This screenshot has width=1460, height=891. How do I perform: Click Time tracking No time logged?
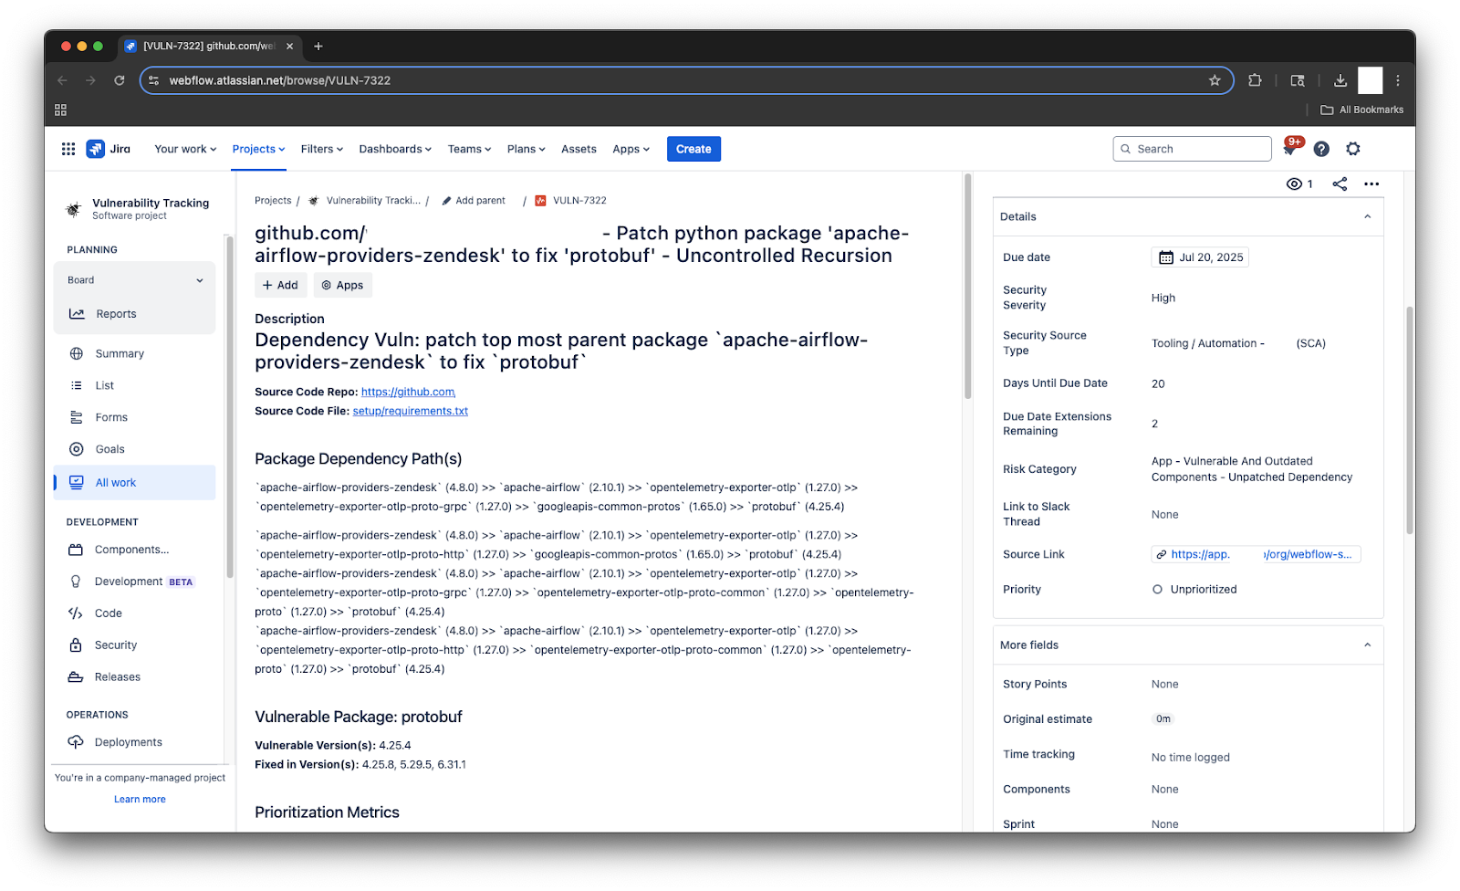pos(1191,757)
